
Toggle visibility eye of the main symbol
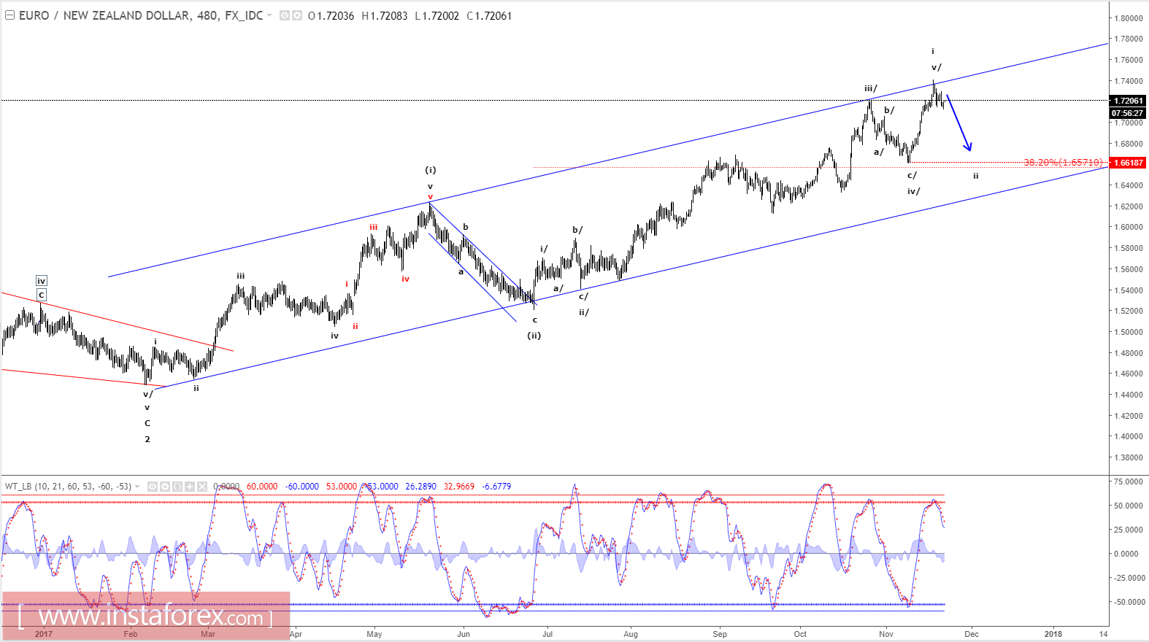coord(285,15)
